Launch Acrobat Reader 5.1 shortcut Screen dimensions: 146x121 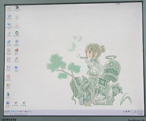(8, 78)
